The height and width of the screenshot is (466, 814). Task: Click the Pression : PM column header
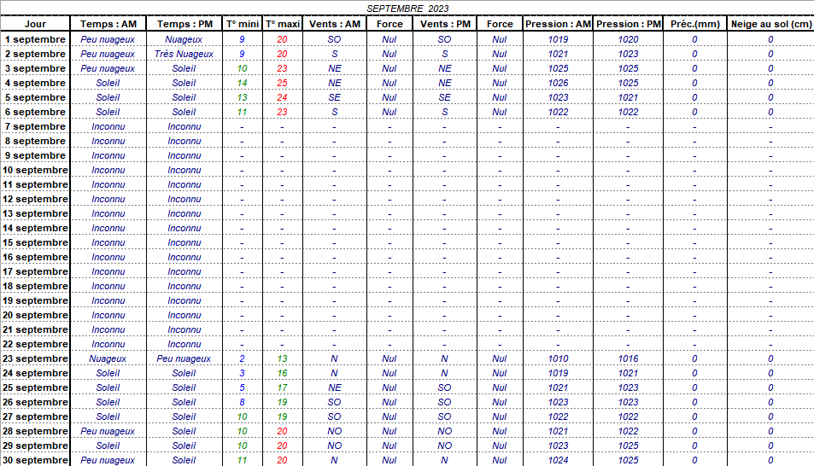[x=628, y=24]
